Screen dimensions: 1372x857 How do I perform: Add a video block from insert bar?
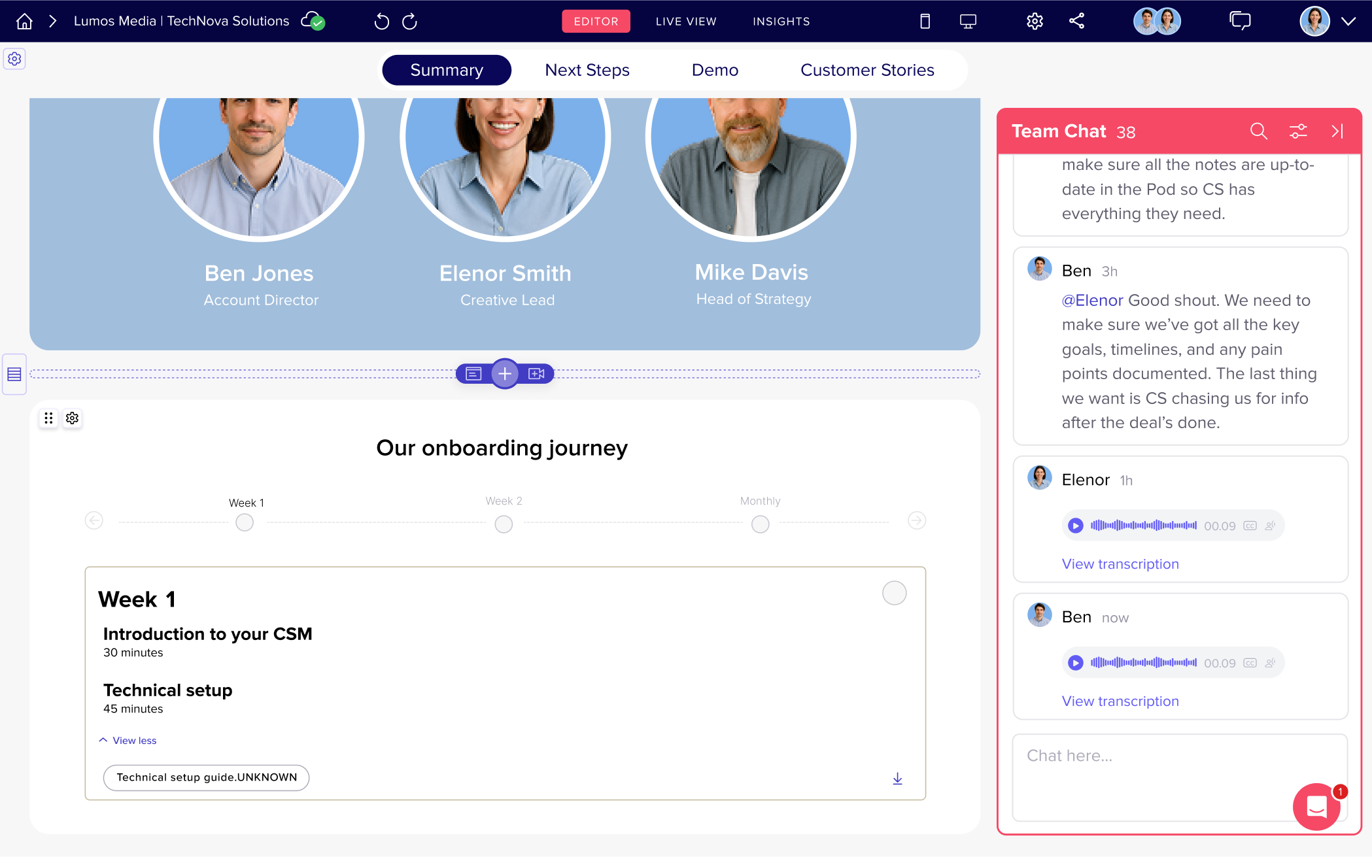536,374
